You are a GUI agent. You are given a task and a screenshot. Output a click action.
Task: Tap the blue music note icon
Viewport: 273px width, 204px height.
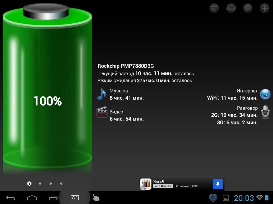coord(102,94)
